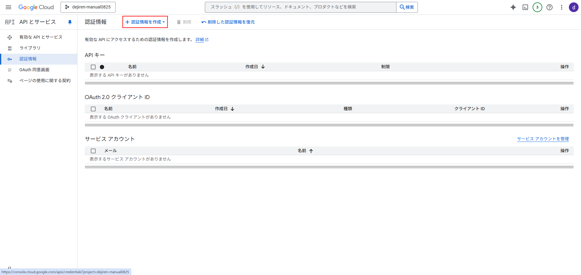Click the horizontal bar under API キー table
The height and width of the screenshot is (275, 581).
[x=329, y=83]
